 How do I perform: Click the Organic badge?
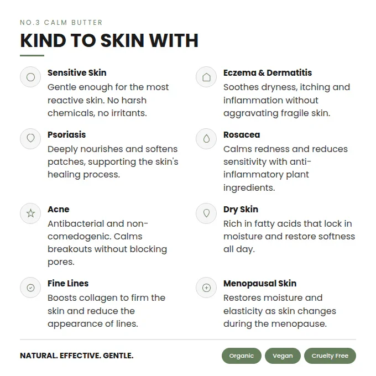click(x=242, y=356)
